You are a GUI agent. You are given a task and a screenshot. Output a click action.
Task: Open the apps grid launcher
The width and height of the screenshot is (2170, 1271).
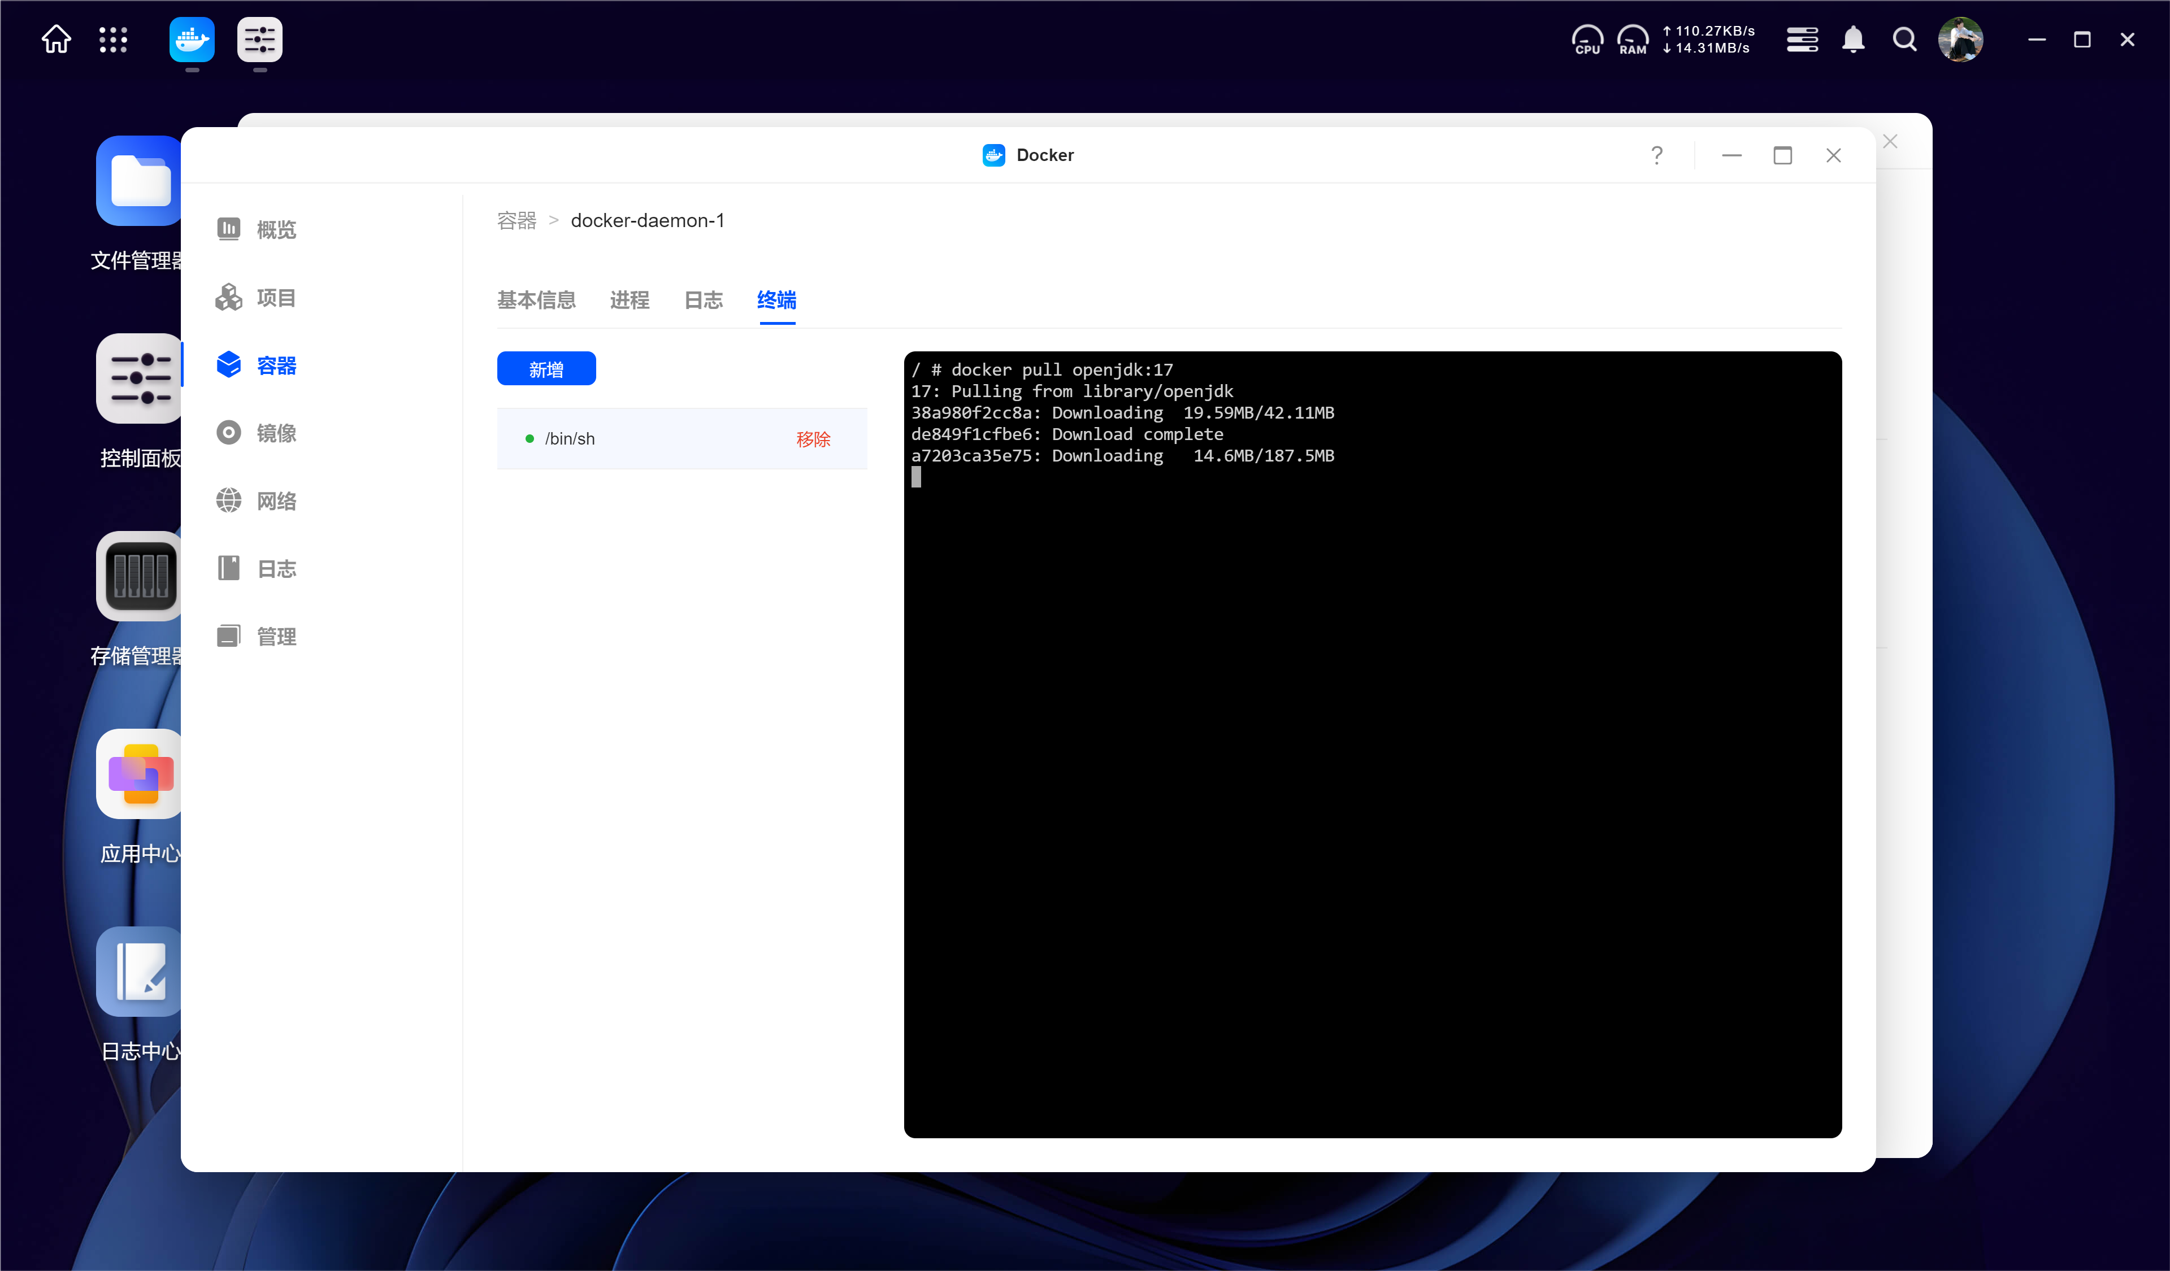pyautogui.click(x=113, y=40)
